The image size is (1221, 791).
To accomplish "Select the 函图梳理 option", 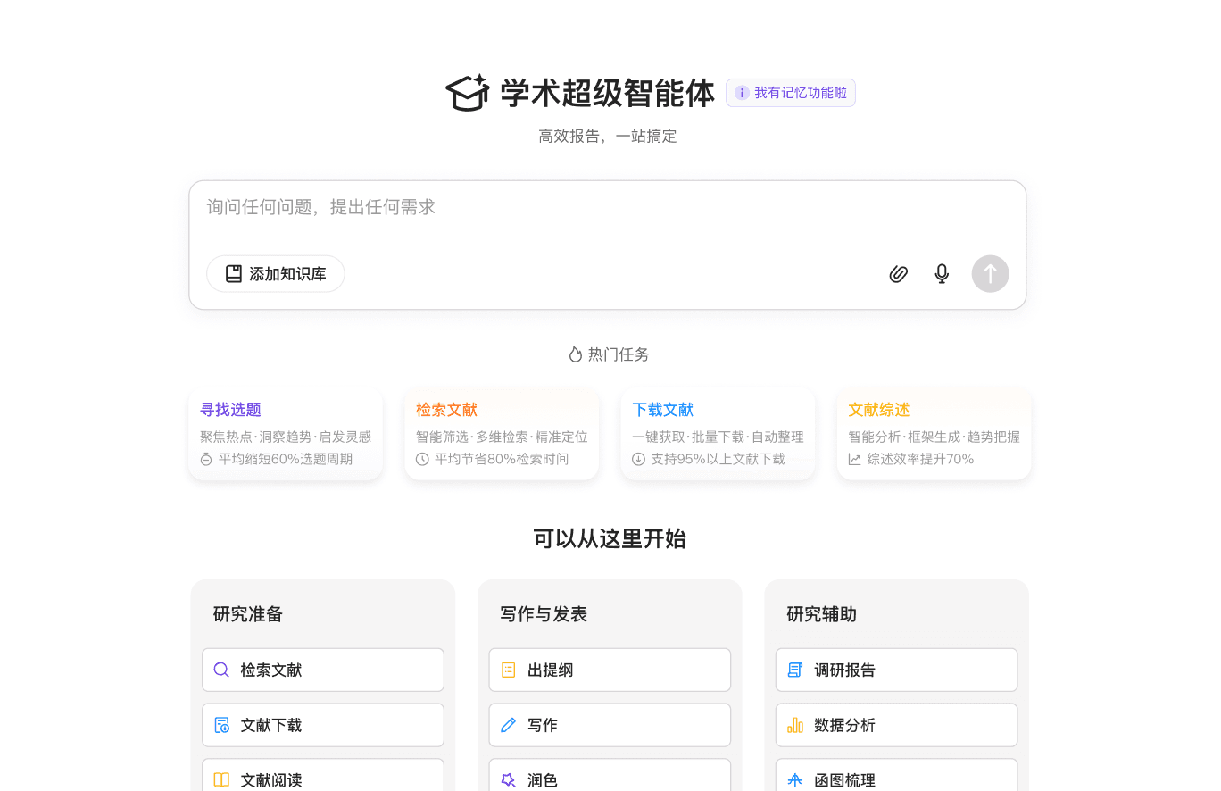I will click(896, 779).
